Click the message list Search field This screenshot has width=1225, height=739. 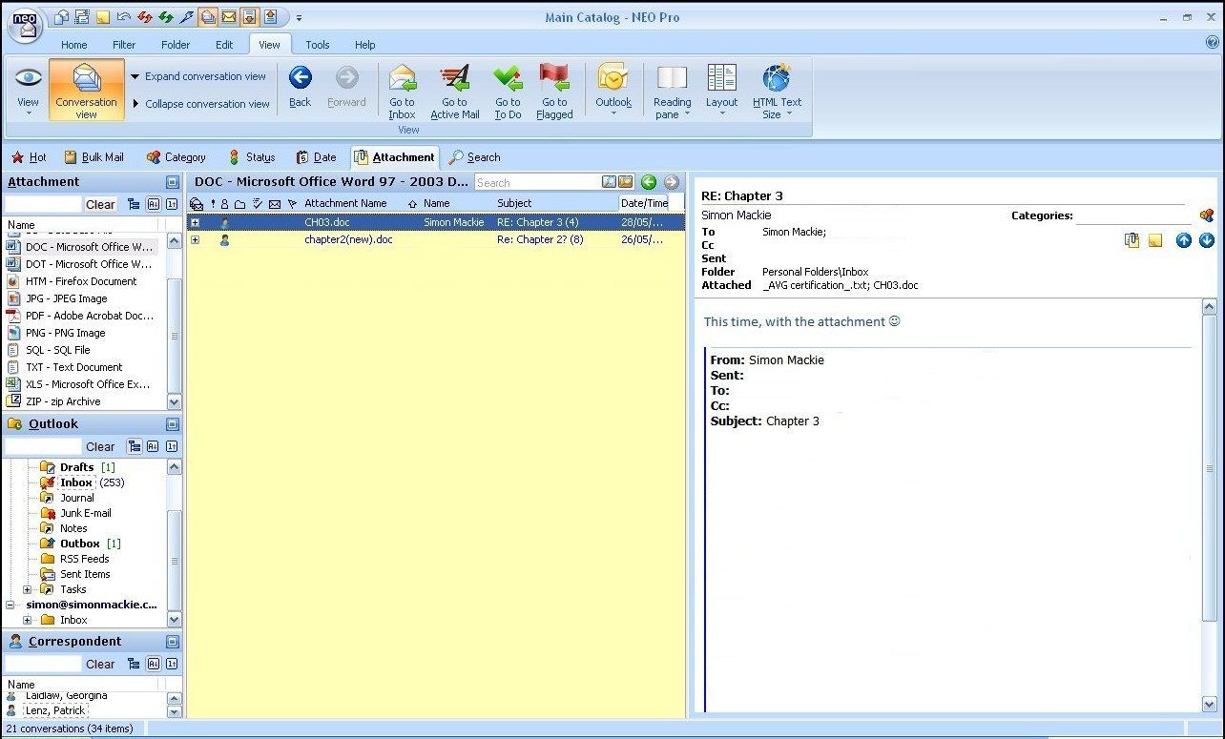(537, 182)
